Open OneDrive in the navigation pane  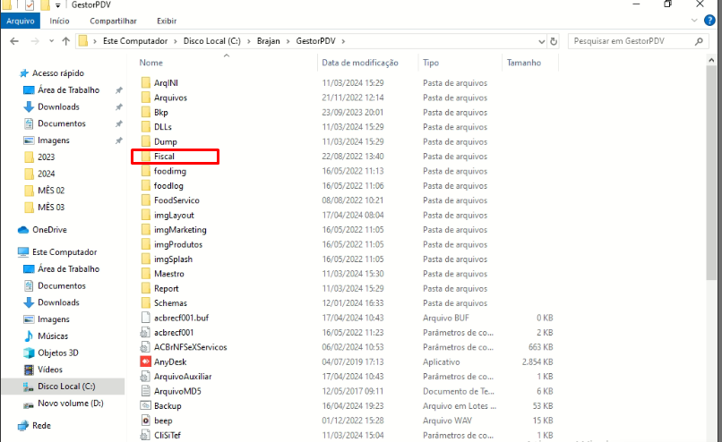[x=49, y=230]
